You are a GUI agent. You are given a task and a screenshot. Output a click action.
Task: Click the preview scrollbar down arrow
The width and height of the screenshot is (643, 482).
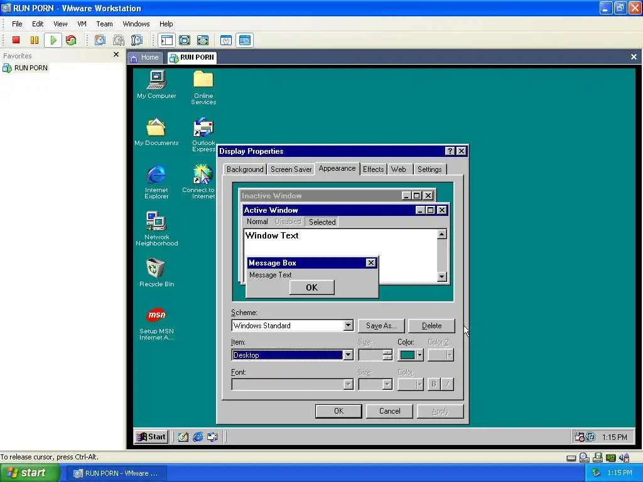pos(441,277)
